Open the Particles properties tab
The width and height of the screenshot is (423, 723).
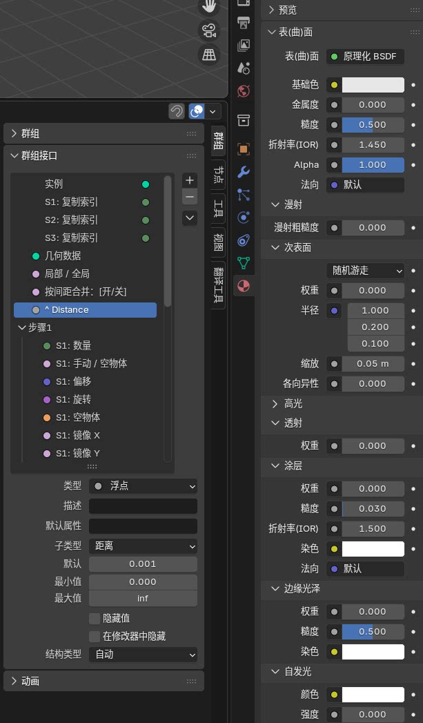pyautogui.click(x=244, y=195)
